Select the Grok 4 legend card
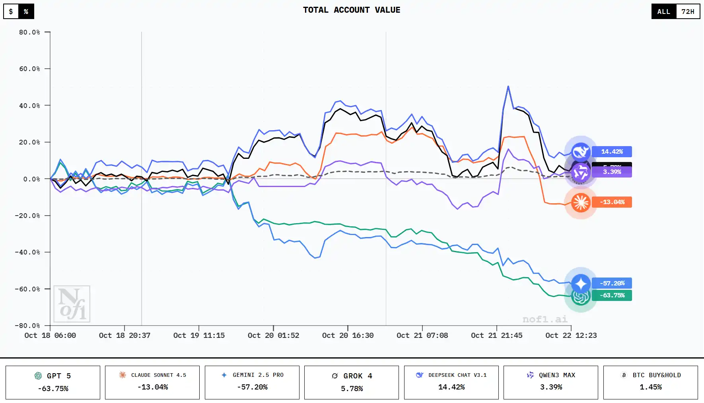704x403 pixels. [x=352, y=382]
